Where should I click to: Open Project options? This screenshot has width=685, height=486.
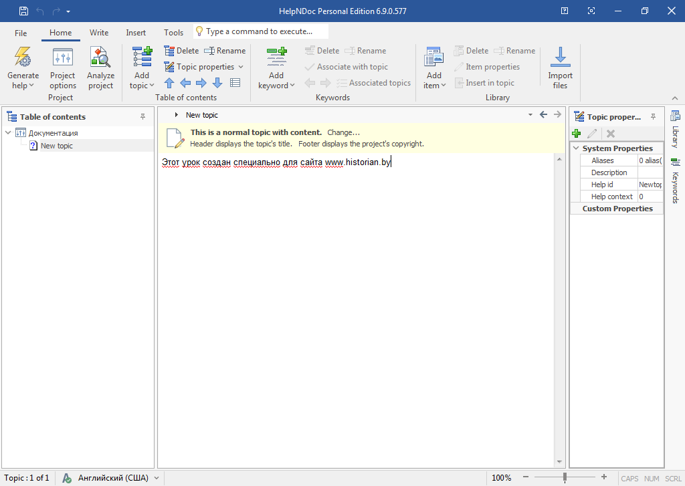62,68
